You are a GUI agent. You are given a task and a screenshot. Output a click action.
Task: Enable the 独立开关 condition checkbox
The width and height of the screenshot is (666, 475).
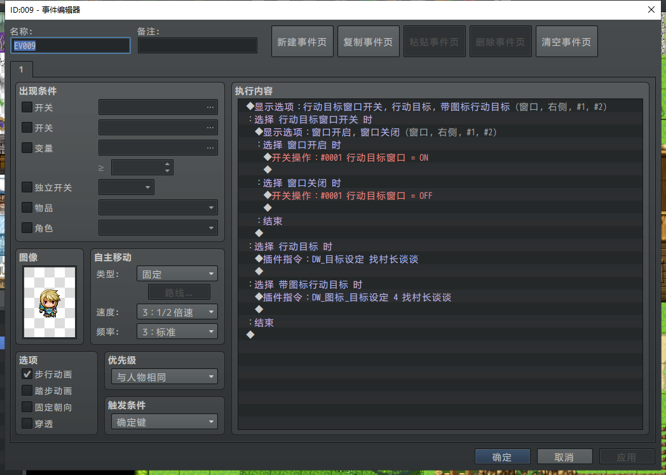[27, 187]
